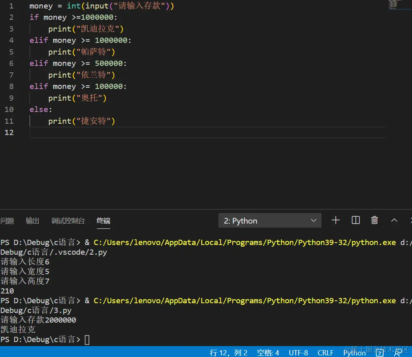This screenshot has height=357, width=412.
Task: Click the value 500000 in the elif condition
Action: (109, 63)
